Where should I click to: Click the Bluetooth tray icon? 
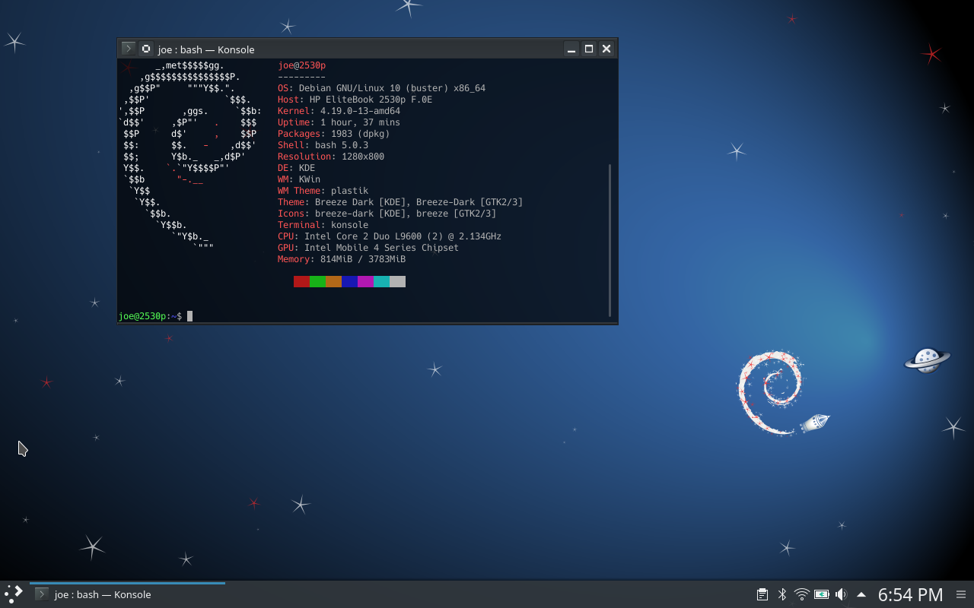click(x=781, y=594)
